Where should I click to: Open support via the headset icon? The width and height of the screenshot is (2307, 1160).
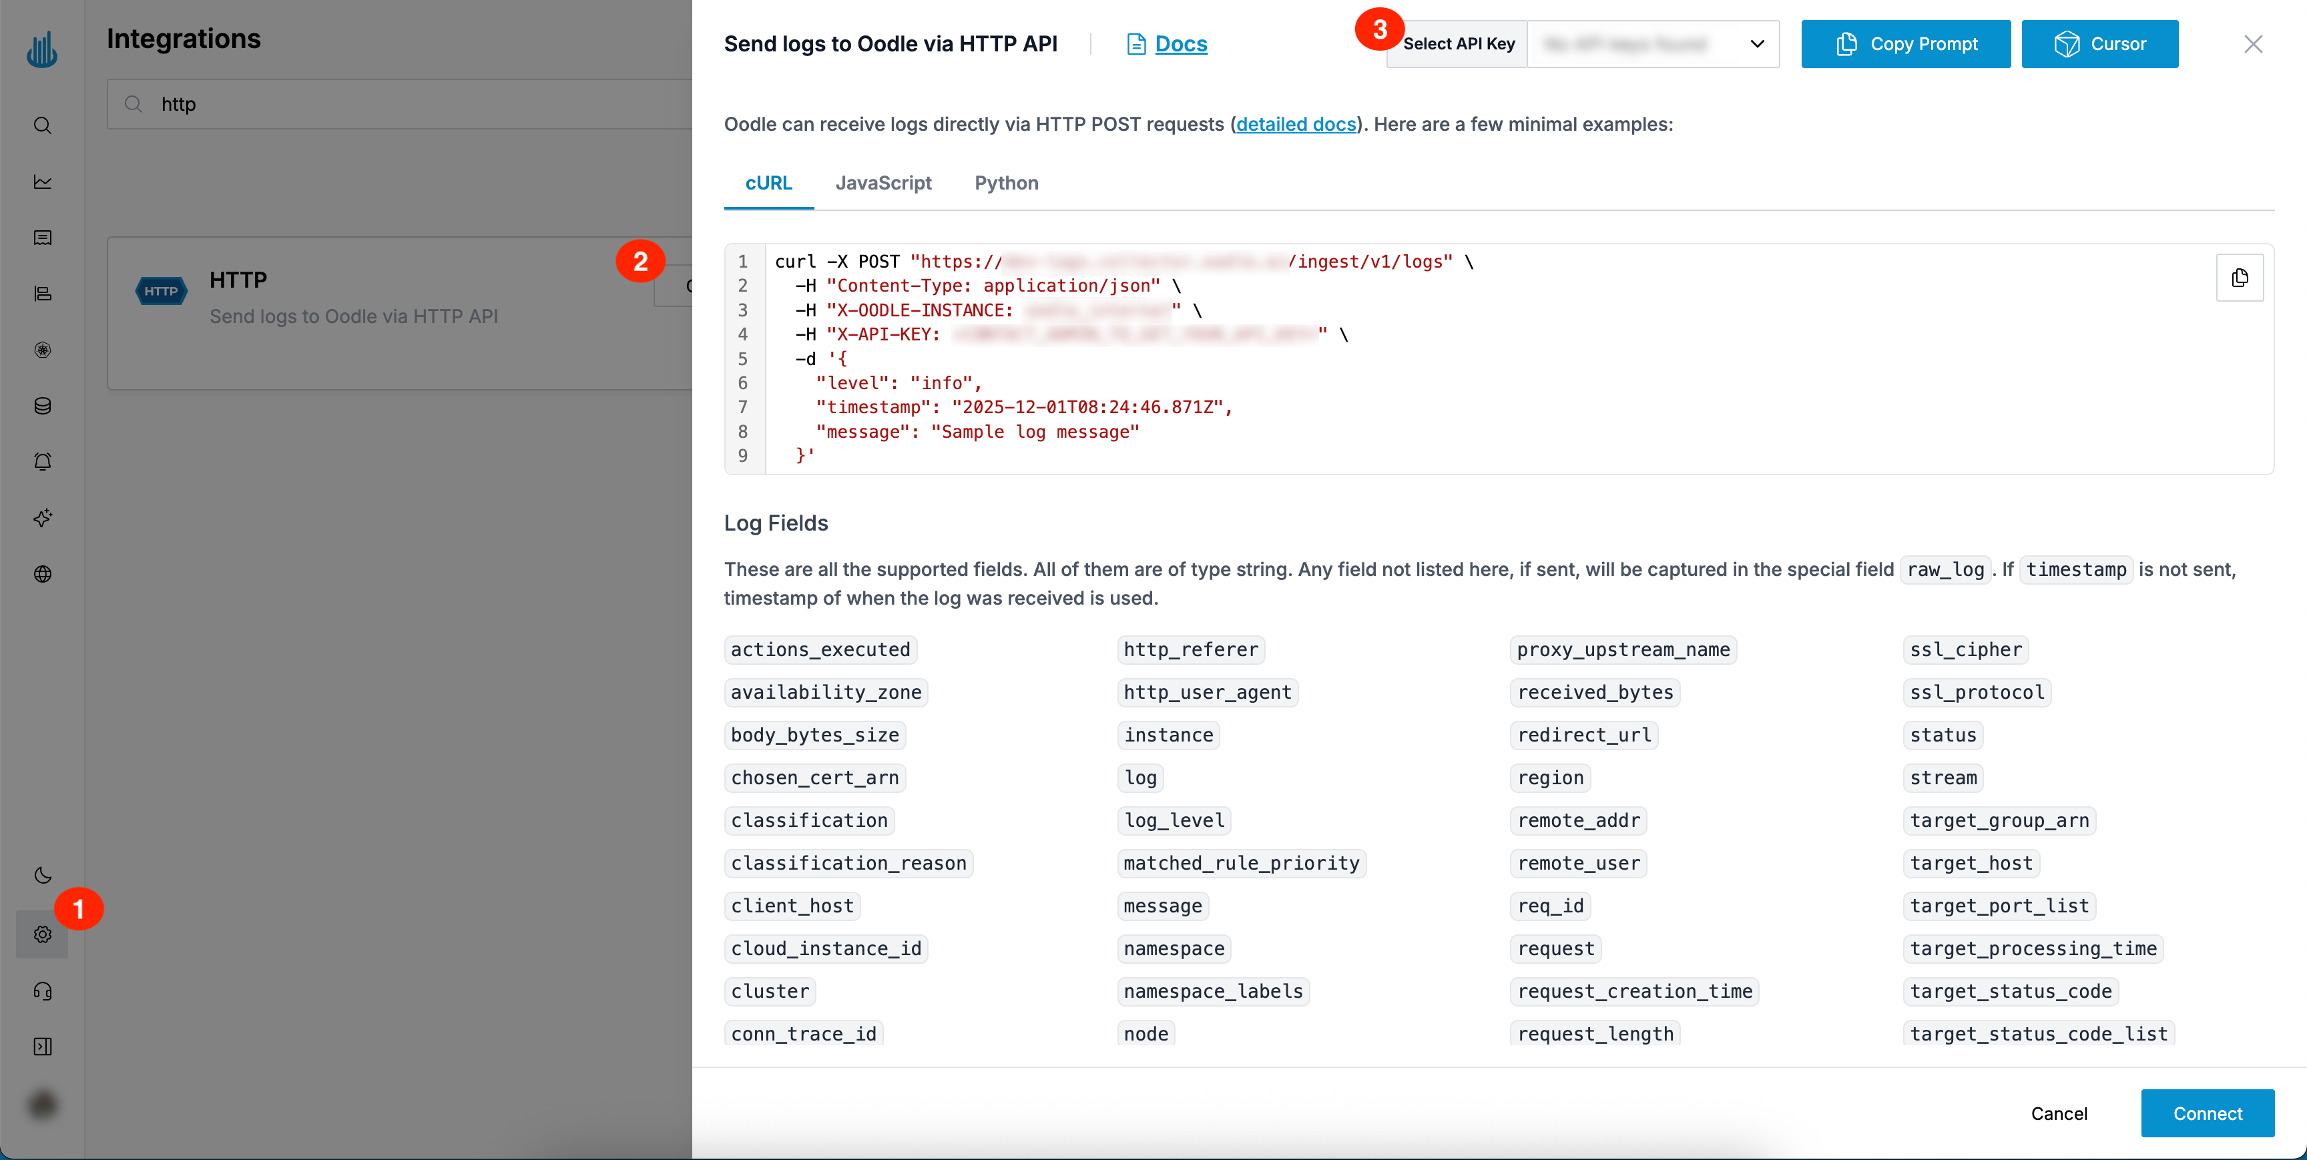(42, 990)
